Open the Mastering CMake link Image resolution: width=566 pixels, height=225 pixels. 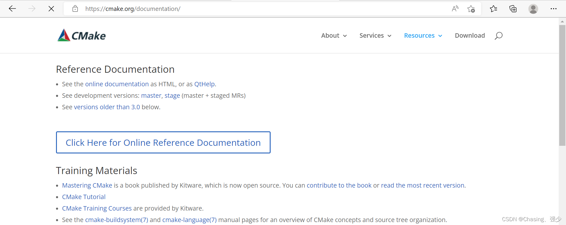(x=87, y=186)
